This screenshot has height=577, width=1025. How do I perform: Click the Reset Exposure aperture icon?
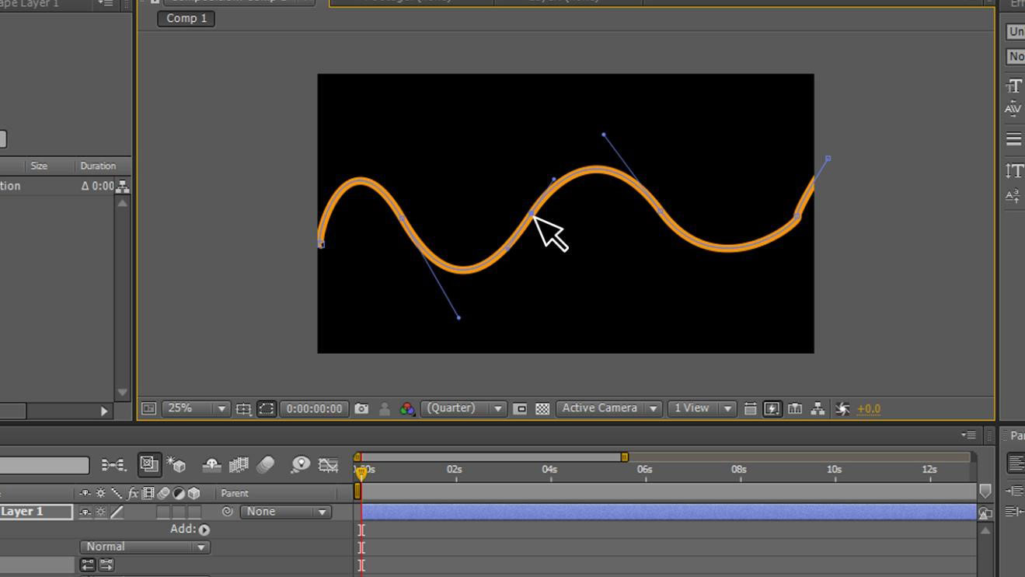tap(842, 409)
